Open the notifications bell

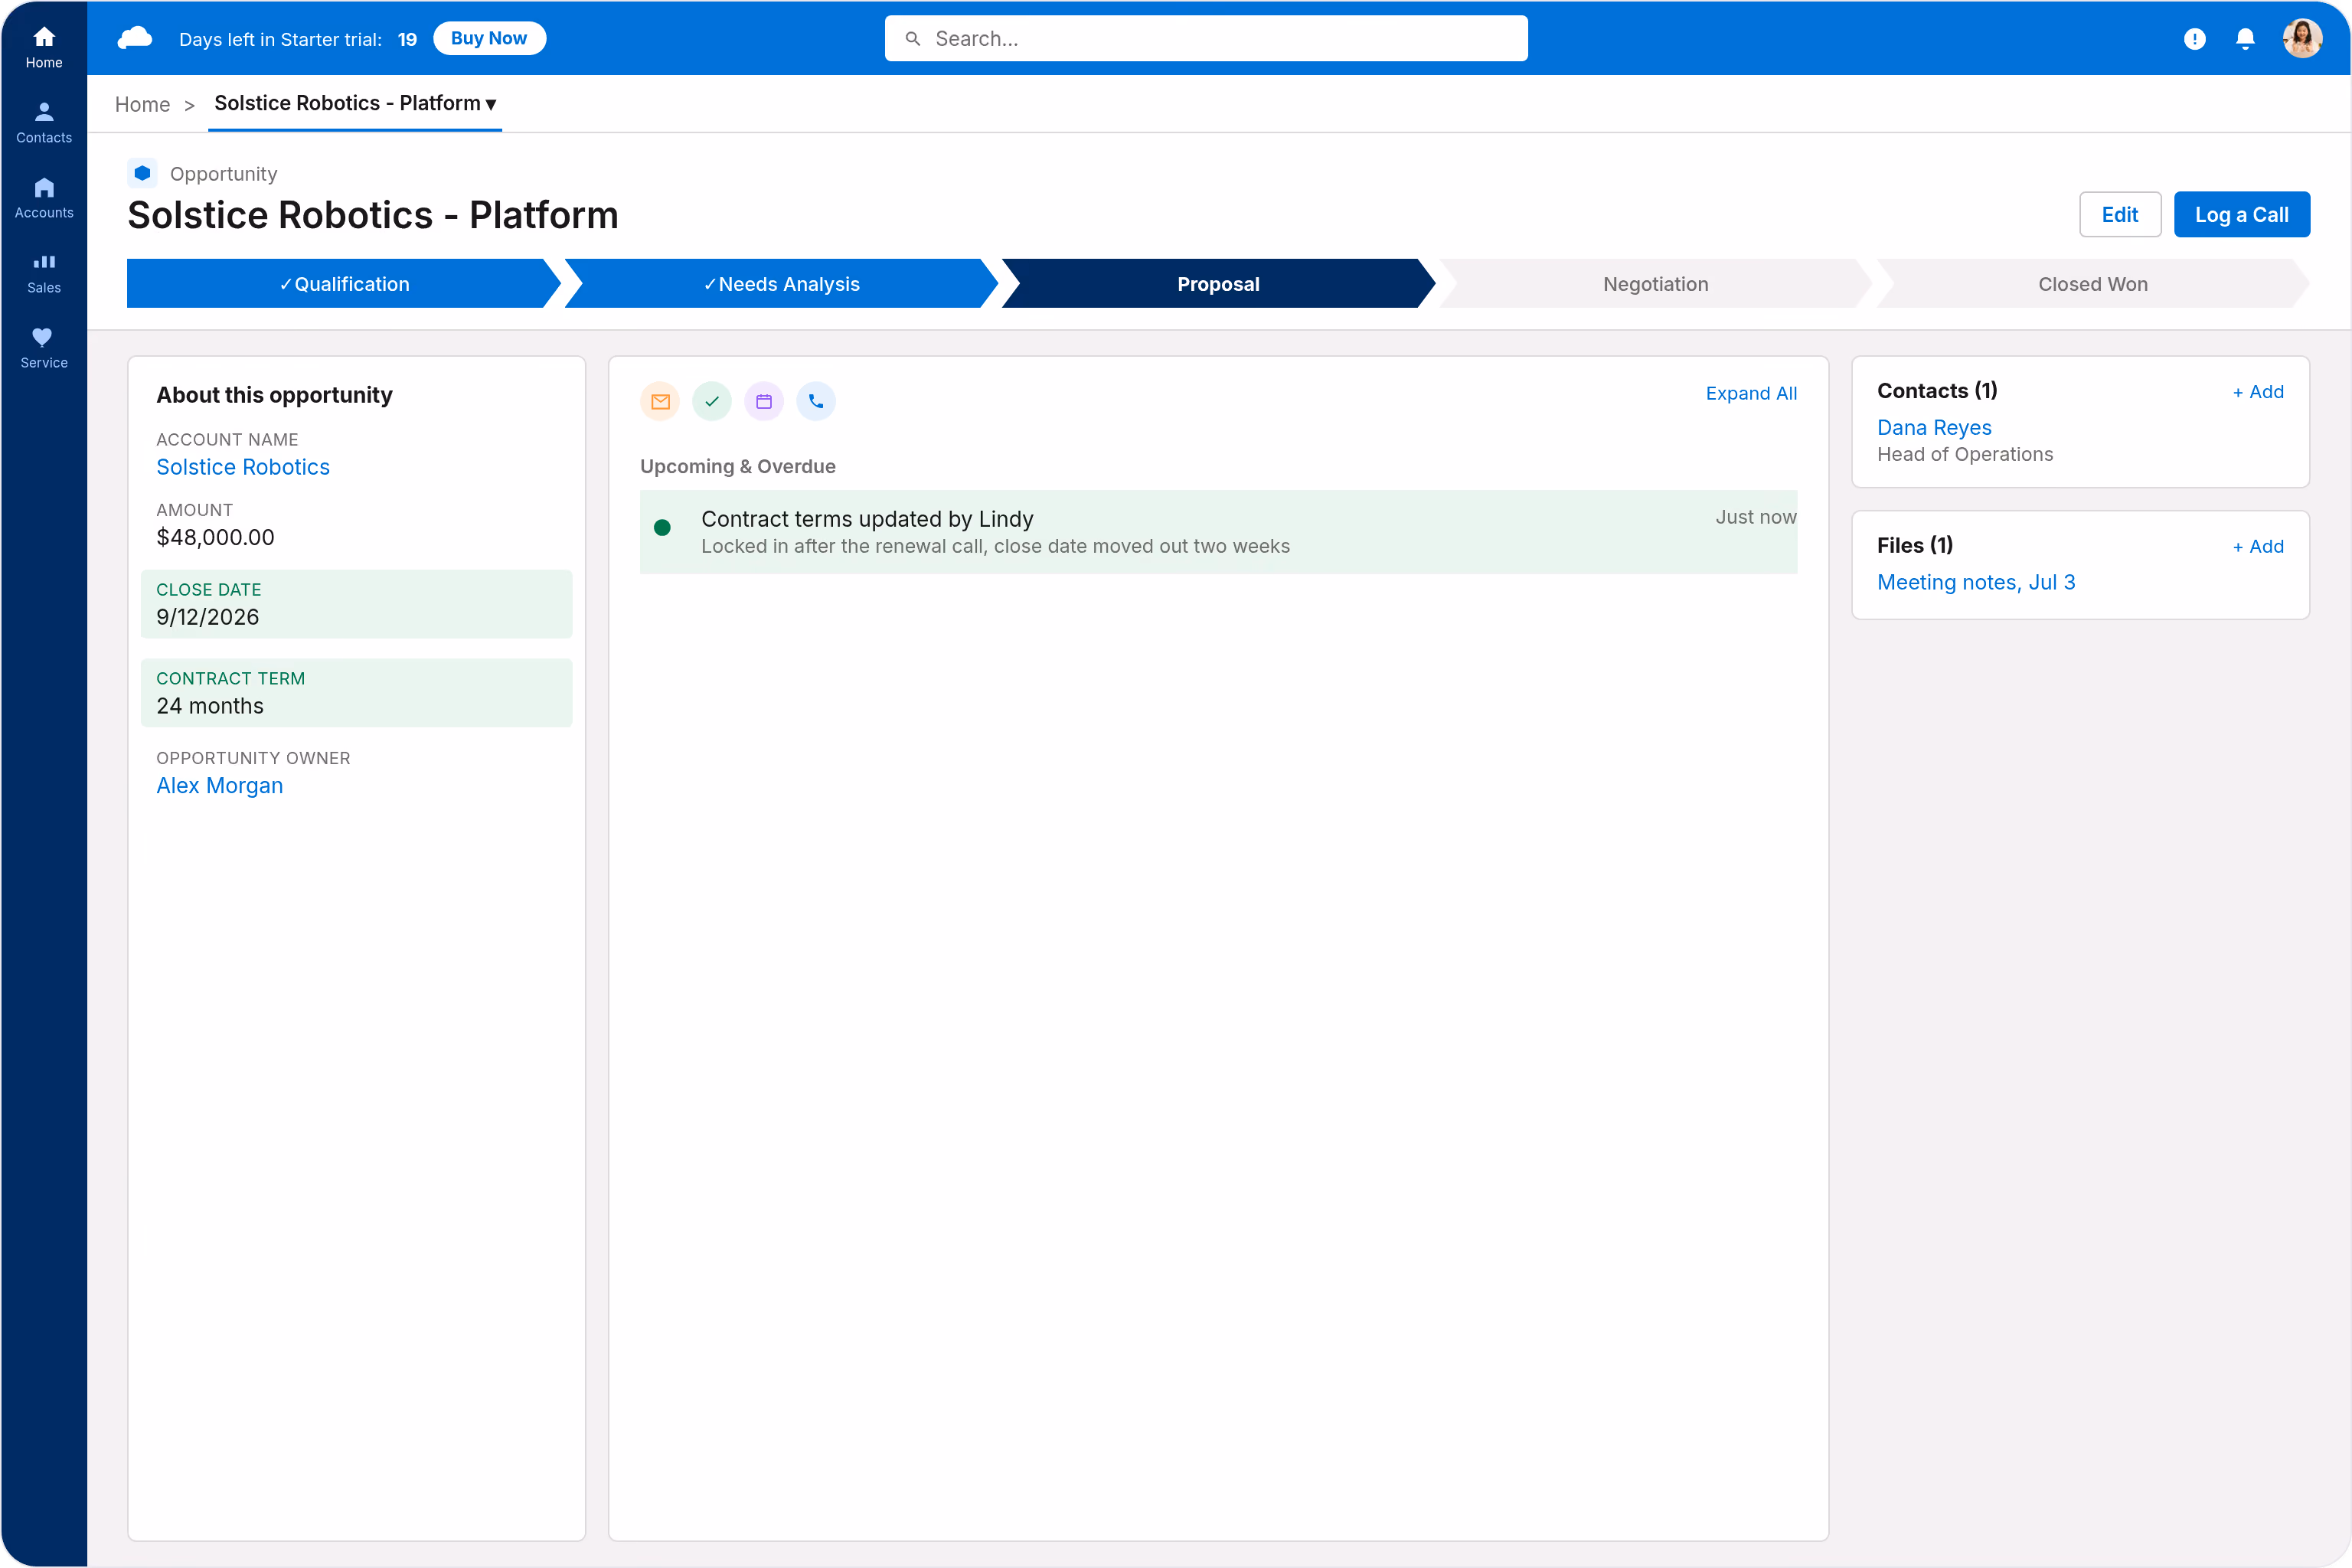point(2245,39)
